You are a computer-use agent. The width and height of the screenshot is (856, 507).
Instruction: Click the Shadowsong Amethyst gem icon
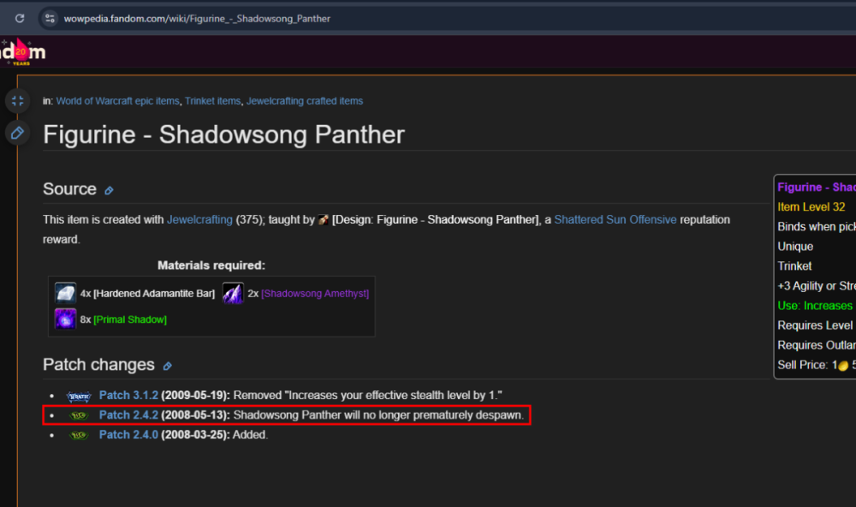pos(233,293)
